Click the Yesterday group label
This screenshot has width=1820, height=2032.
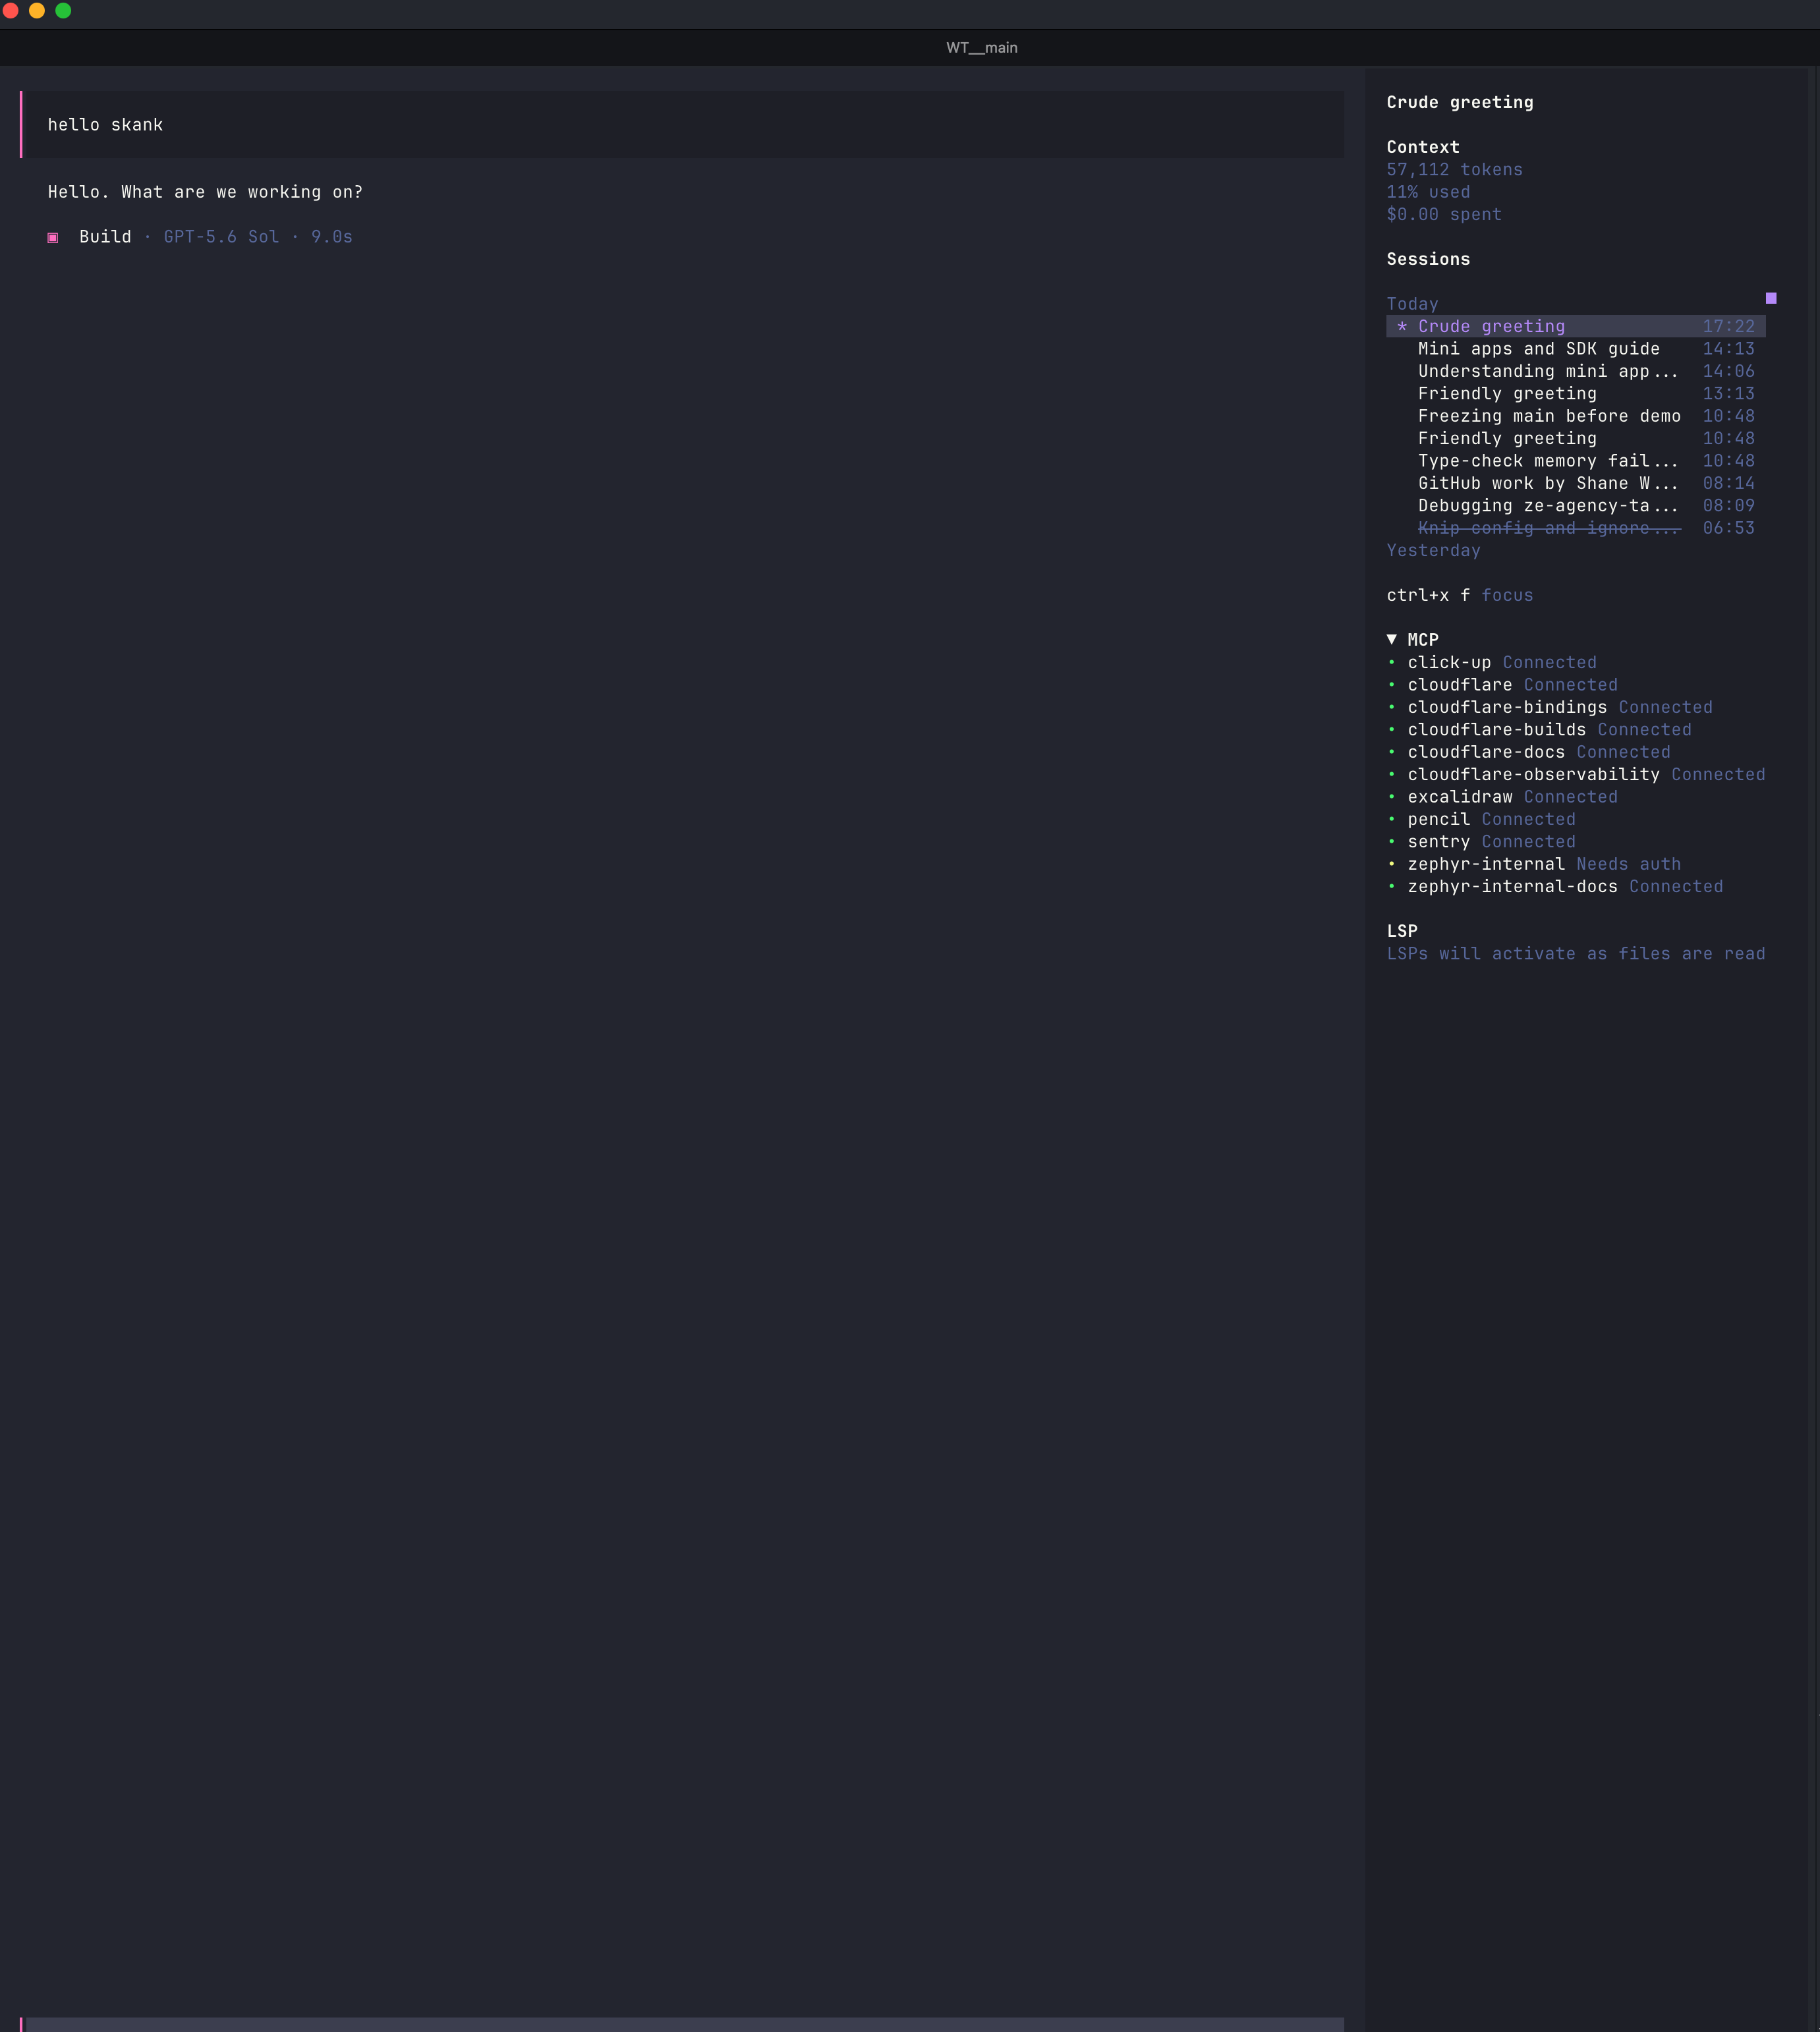(x=1433, y=550)
